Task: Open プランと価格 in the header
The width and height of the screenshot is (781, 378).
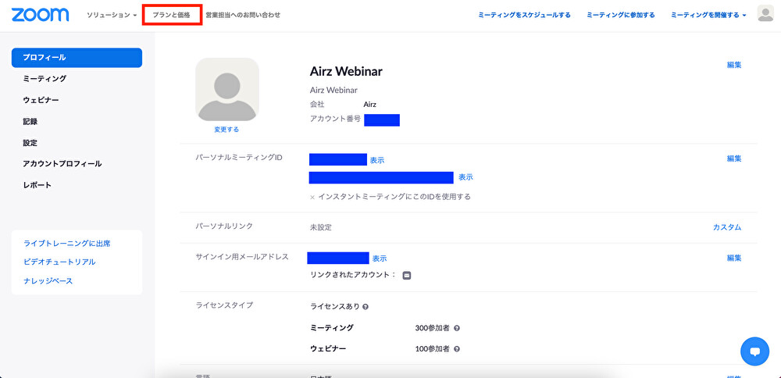Action: (x=171, y=15)
